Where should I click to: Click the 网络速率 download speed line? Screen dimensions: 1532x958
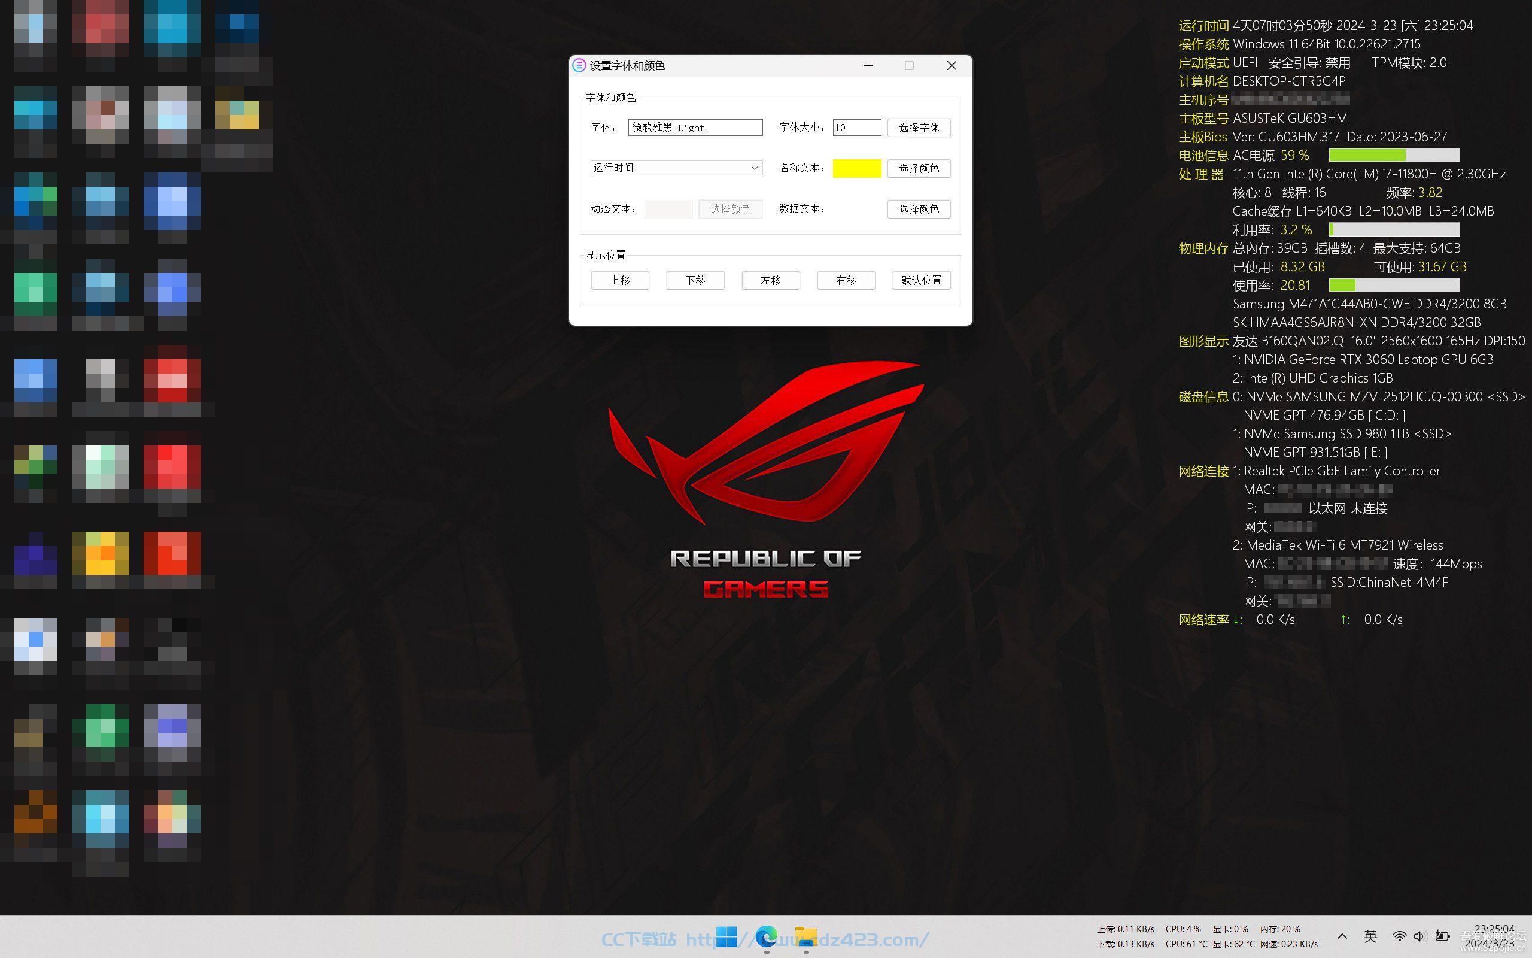[x=1236, y=620]
